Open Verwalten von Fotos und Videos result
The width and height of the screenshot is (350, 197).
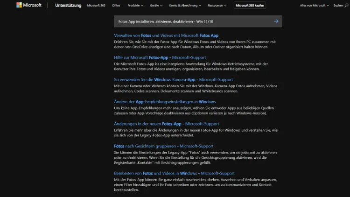coord(166,35)
